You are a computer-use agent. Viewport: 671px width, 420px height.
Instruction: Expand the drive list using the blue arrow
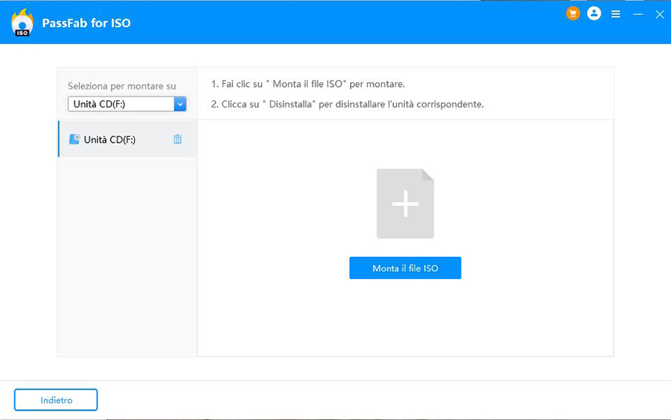point(181,103)
